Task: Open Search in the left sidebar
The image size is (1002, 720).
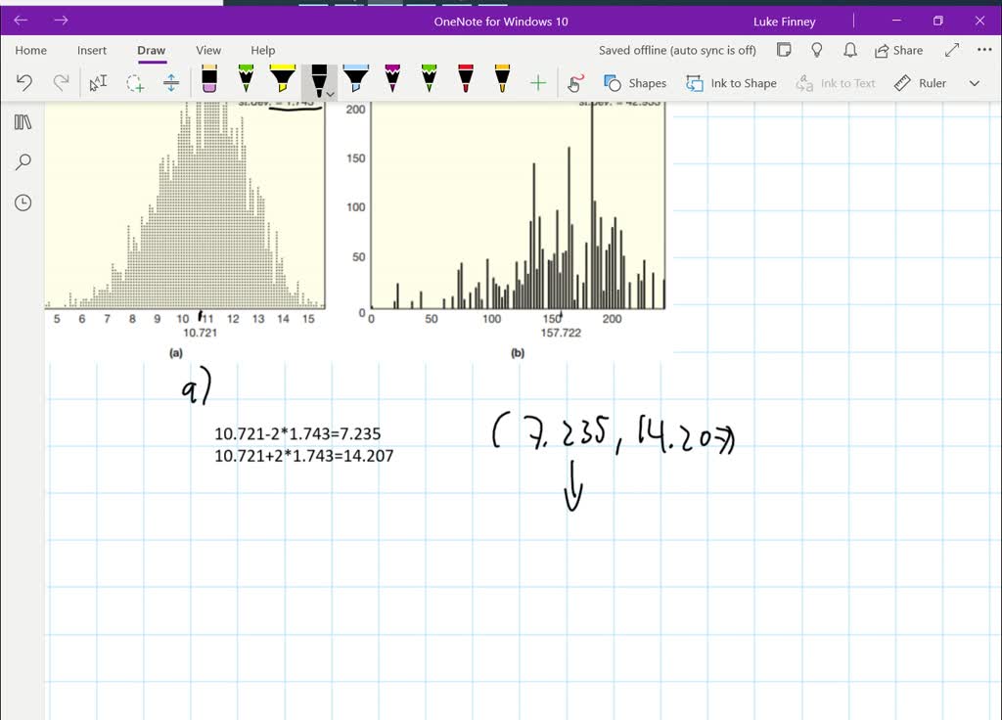Action: point(22,161)
